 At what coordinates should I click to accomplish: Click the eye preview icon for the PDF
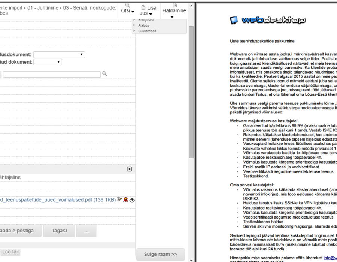pyautogui.click(x=132, y=200)
